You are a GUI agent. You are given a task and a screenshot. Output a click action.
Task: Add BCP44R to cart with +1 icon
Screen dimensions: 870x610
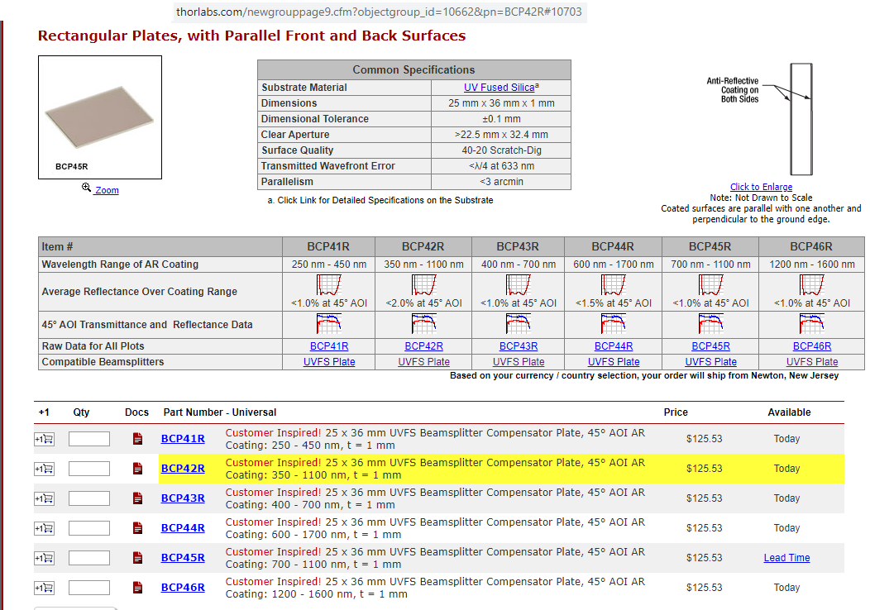(x=45, y=528)
